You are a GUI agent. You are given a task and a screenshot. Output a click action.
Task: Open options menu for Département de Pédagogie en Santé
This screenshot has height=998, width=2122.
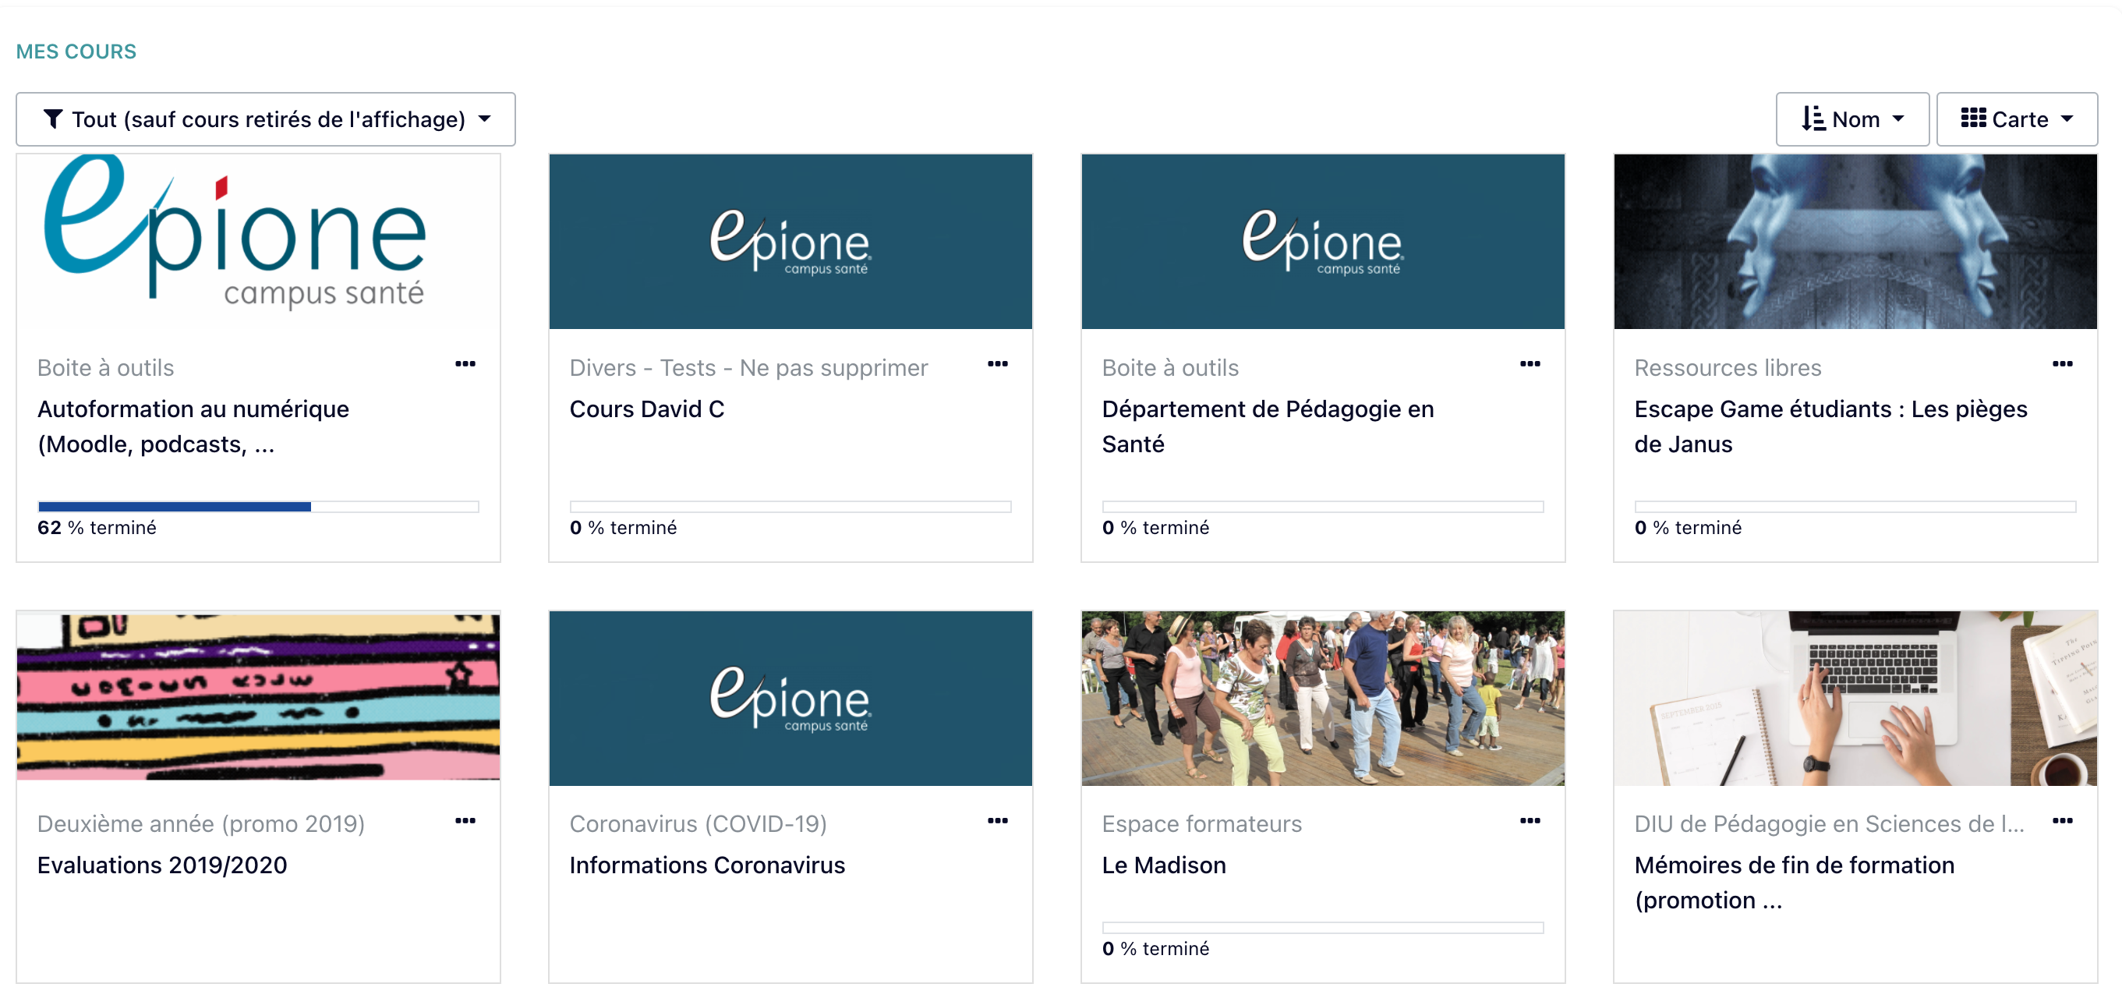pyautogui.click(x=1530, y=363)
